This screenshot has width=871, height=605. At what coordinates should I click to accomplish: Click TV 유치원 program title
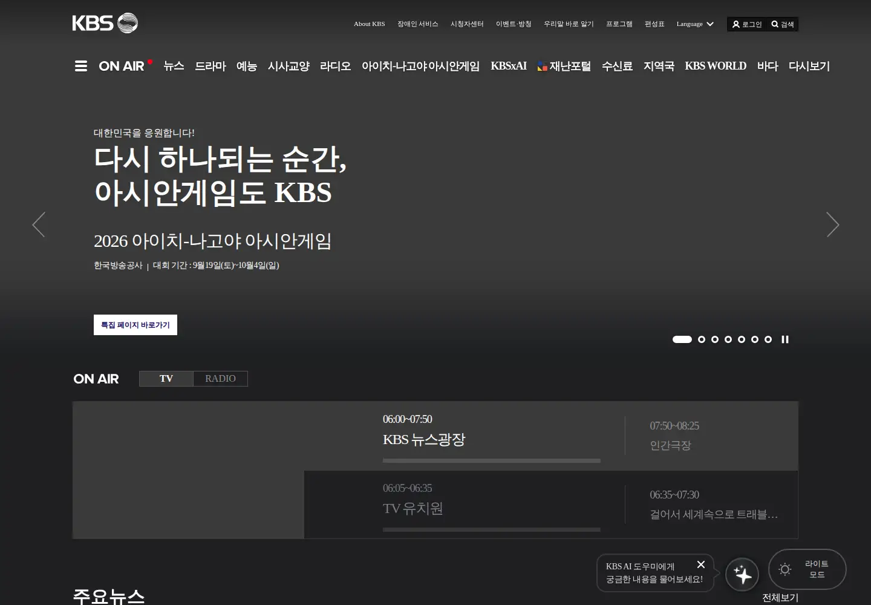[x=413, y=509]
